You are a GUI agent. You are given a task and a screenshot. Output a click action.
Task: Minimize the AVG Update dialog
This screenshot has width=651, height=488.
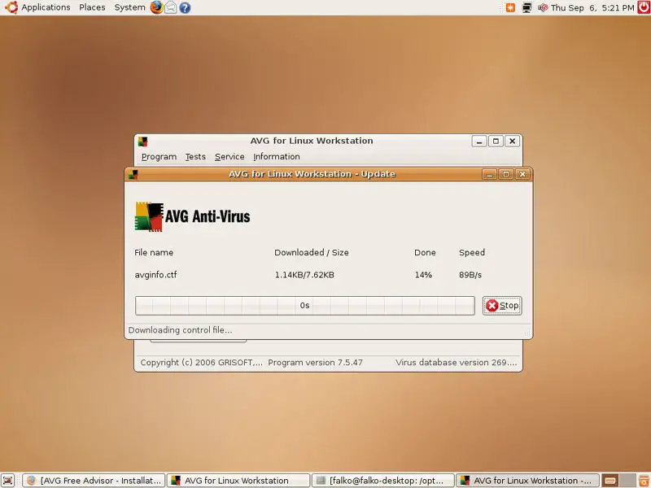[489, 174]
